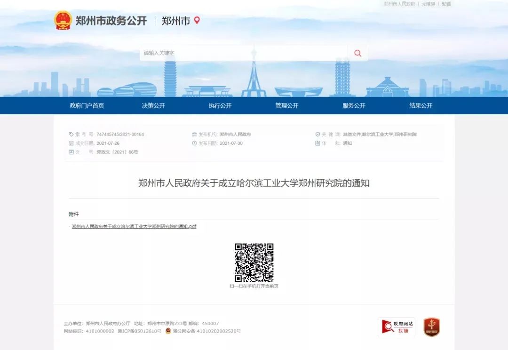Image resolution: width=508 pixels, height=350 pixels.
Task: Download the attached 通知.pdf file
Action: point(134,226)
